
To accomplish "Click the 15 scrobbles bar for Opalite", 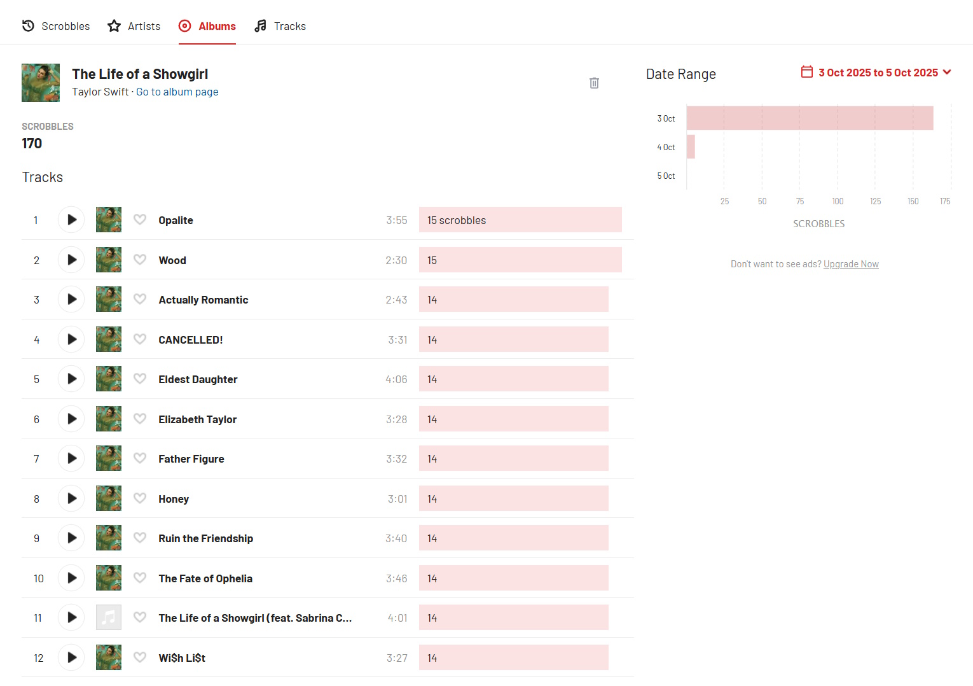I will click(520, 220).
